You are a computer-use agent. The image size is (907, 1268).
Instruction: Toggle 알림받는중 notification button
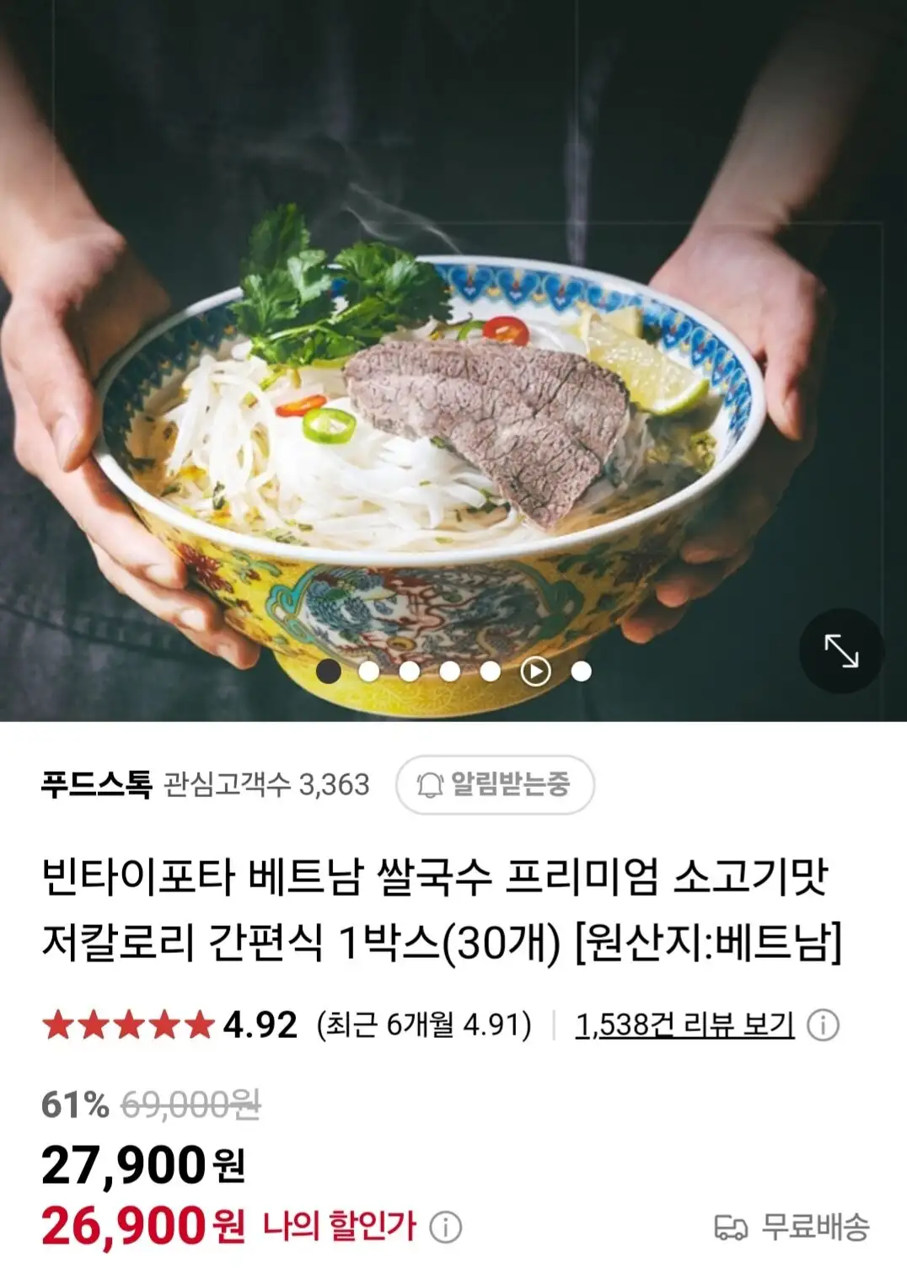(496, 785)
